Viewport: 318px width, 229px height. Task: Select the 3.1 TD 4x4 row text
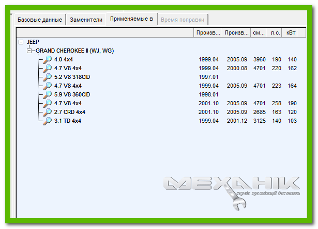pyautogui.click(x=68, y=121)
